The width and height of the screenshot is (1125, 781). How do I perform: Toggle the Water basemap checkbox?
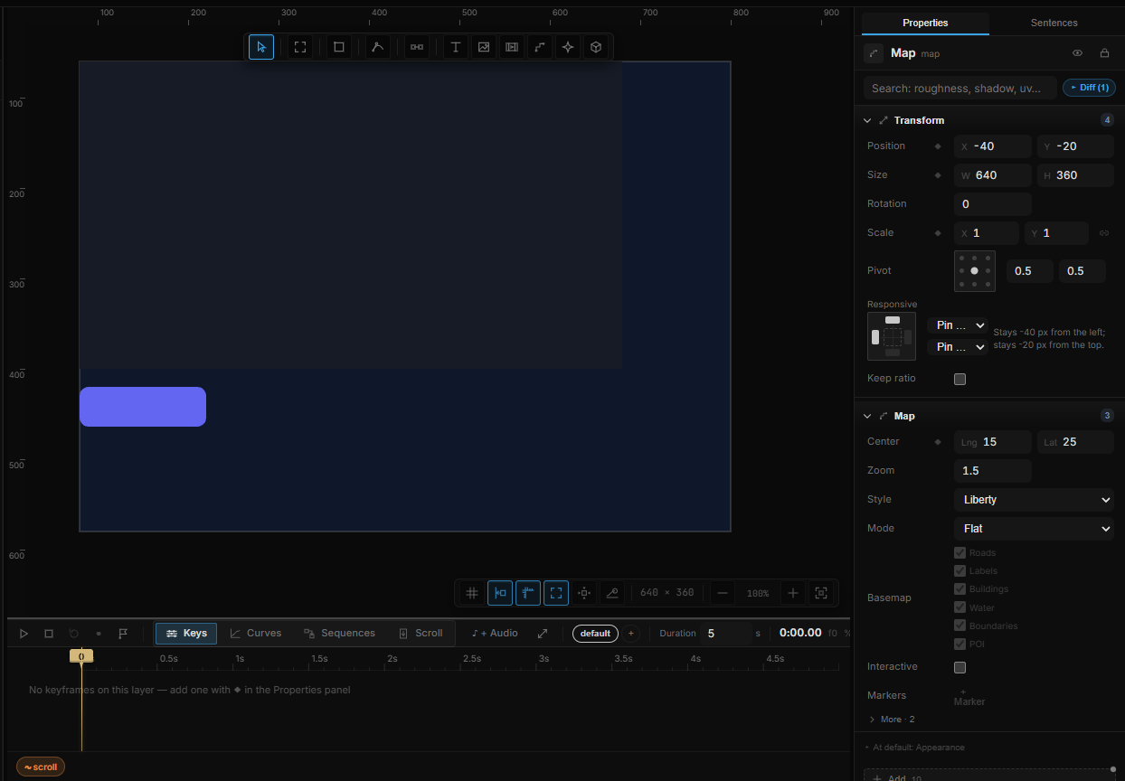pos(960,607)
